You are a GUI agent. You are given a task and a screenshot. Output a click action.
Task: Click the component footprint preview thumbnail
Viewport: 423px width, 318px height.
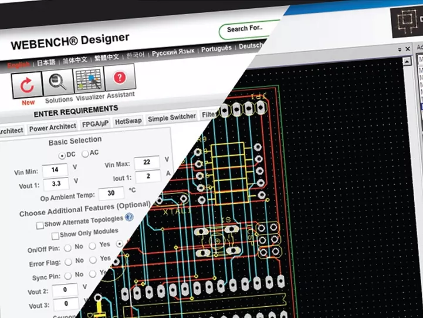[405, 21]
